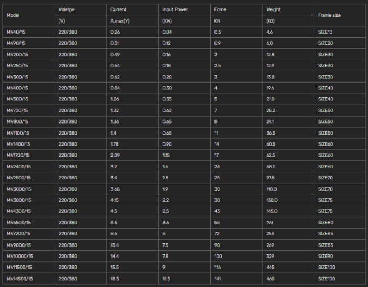
Task: Select the MV250/15 model cell
Action: (17, 65)
